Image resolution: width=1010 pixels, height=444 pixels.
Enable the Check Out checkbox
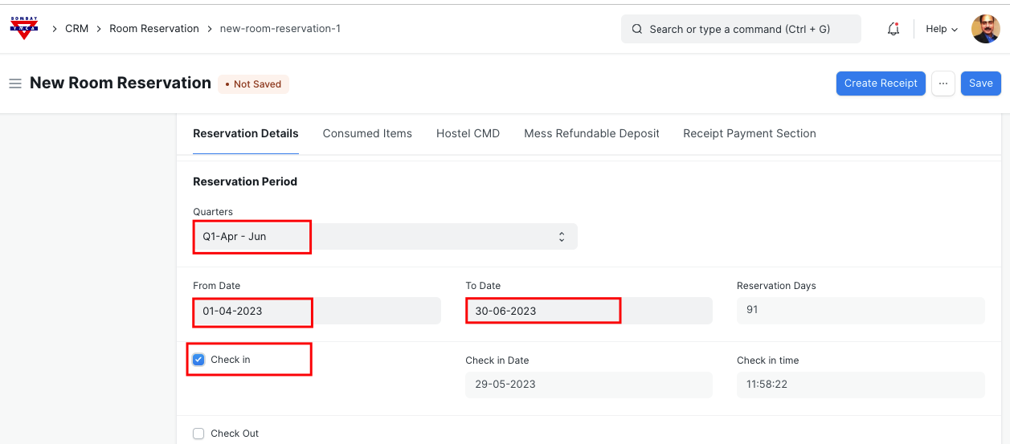(199, 434)
